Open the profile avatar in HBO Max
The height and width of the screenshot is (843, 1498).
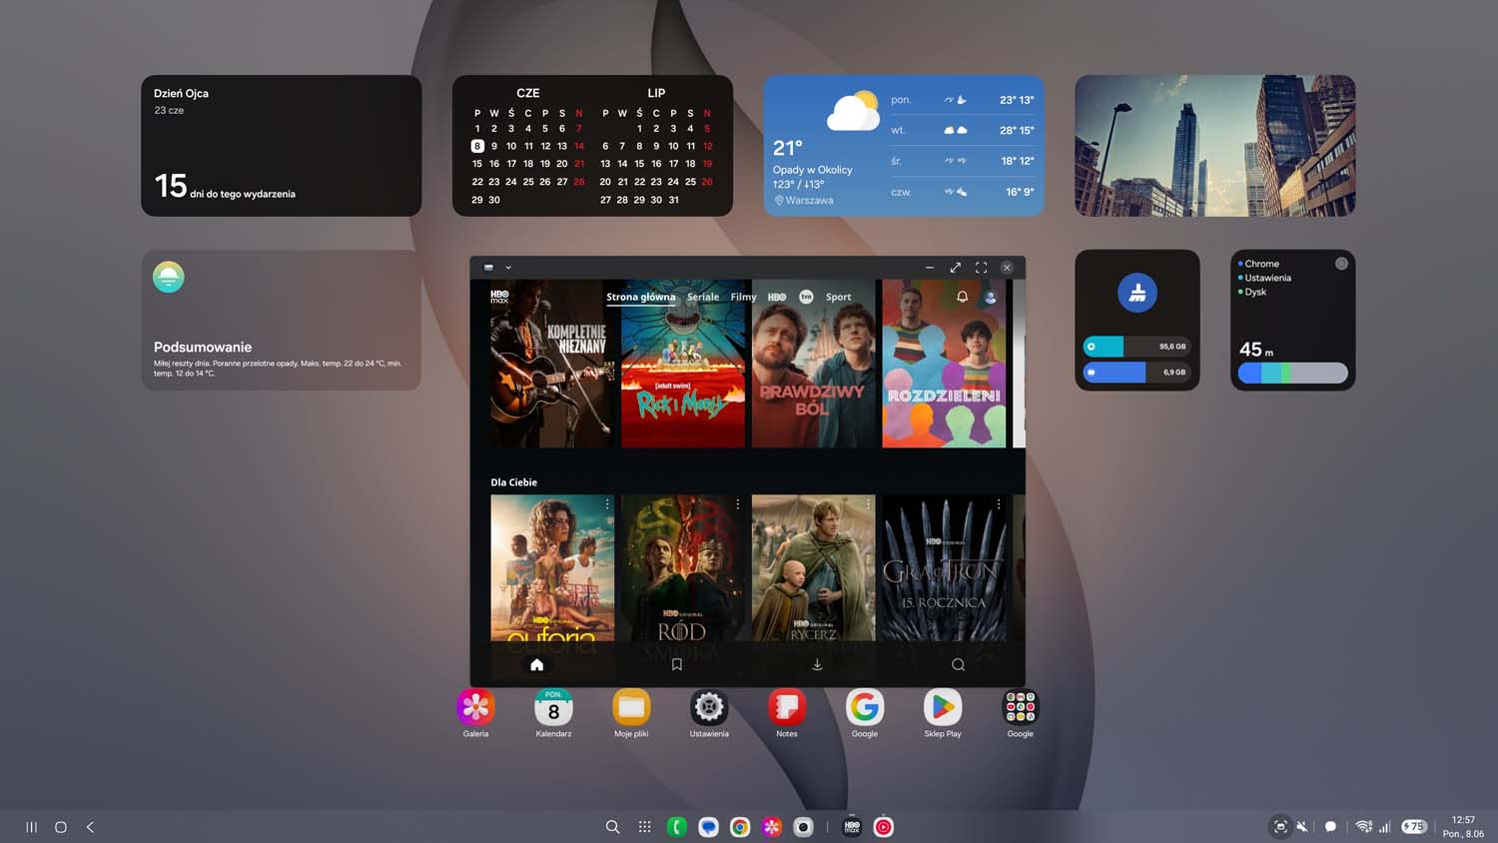[x=991, y=297]
